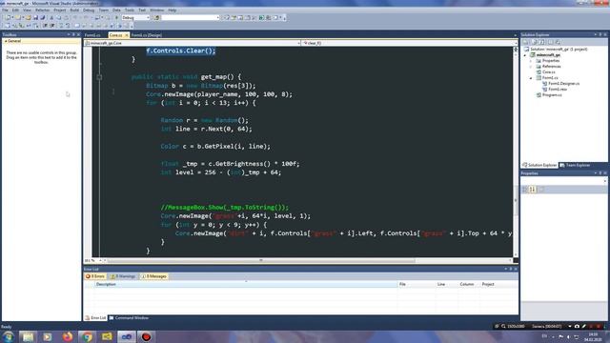
Task: Open the Tools menu
Action: pyautogui.click(x=130, y=10)
